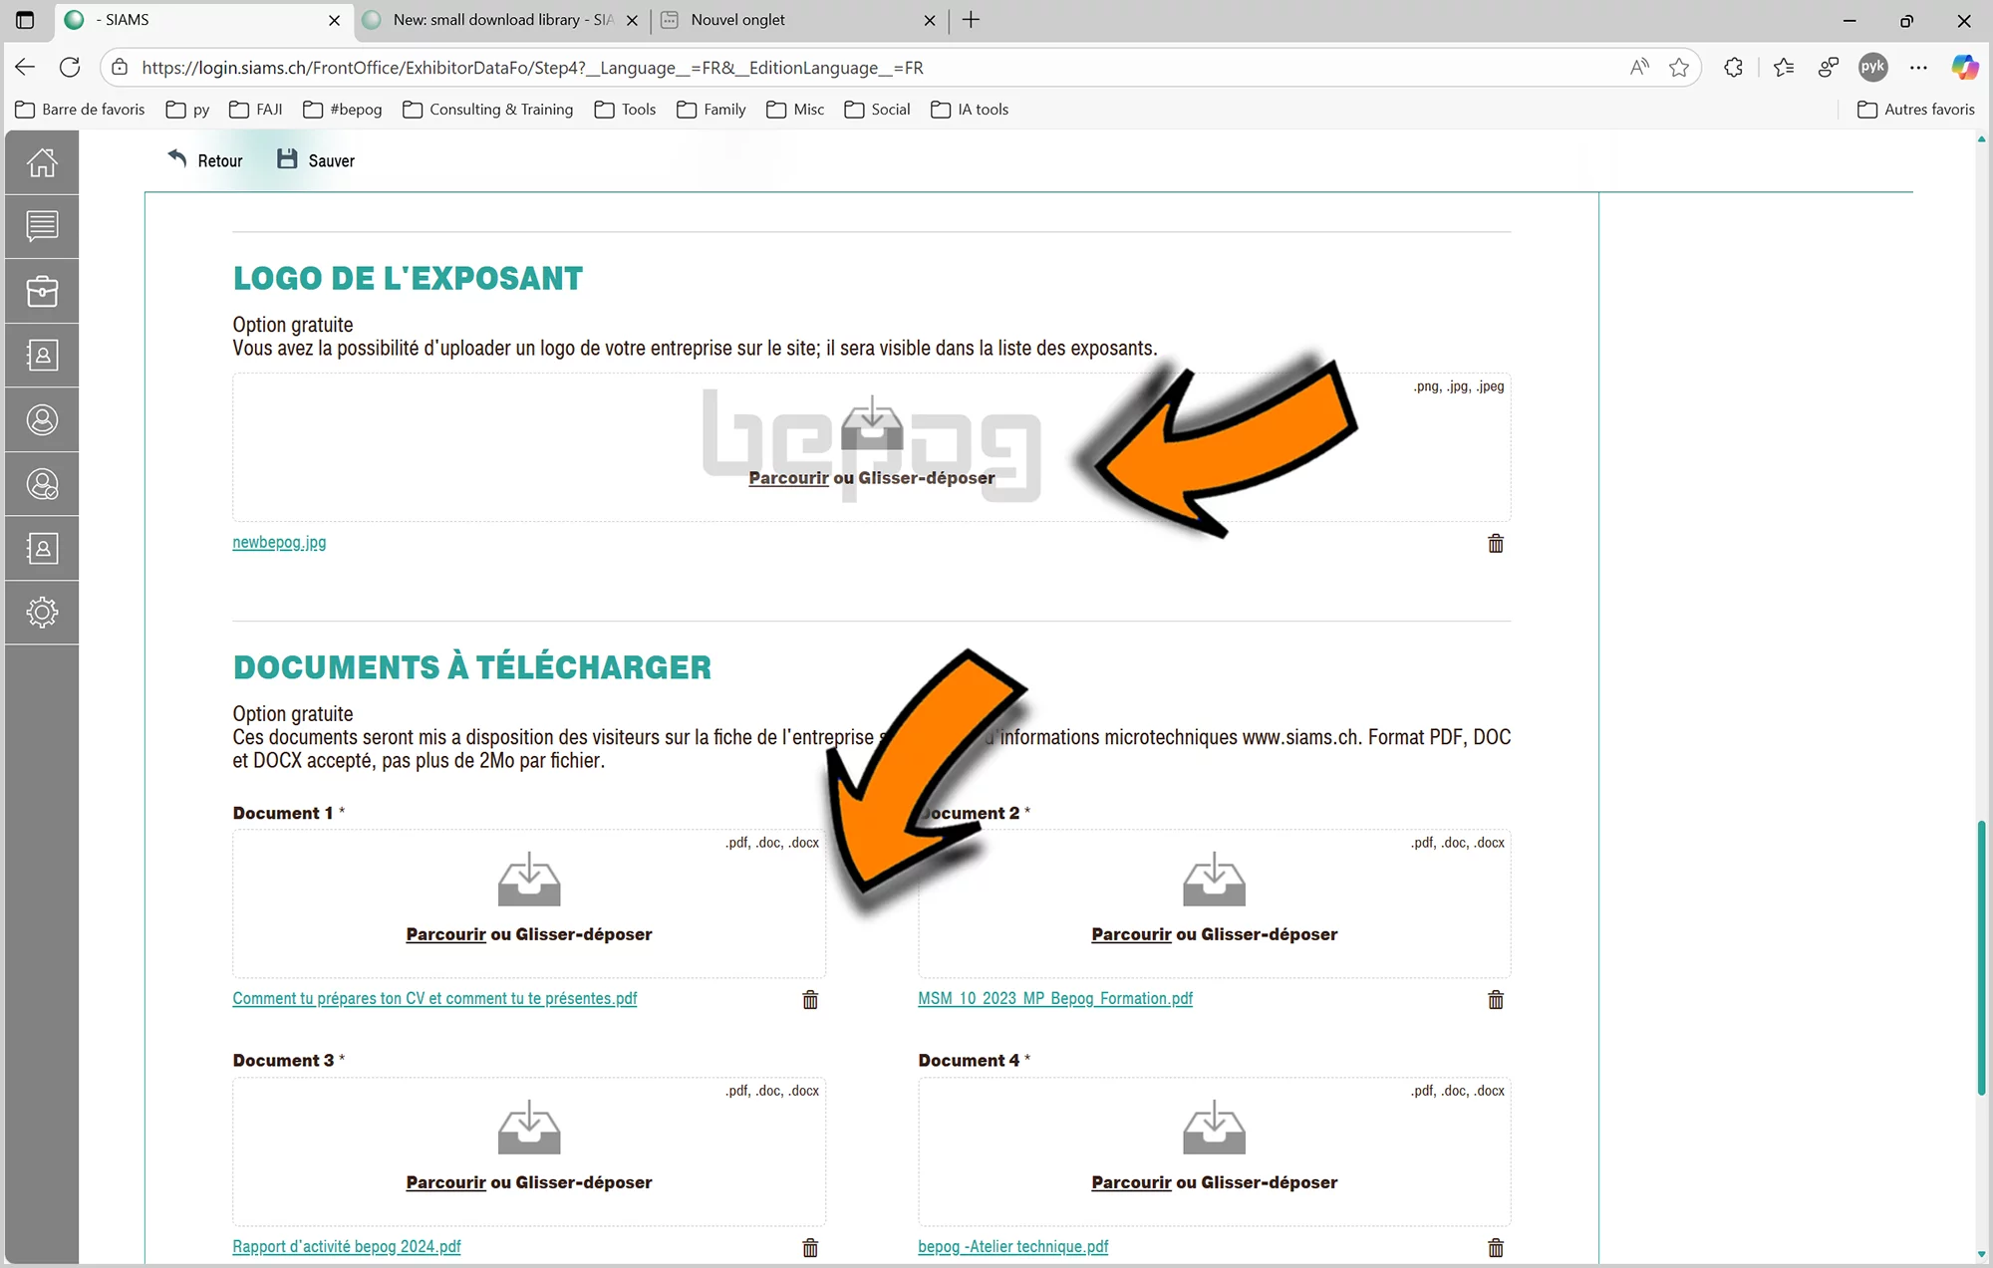Open the pyk profile avatar
Image resolution: width=1993 pixels, height=1268 pixels.
click(x=1872, y=67)
